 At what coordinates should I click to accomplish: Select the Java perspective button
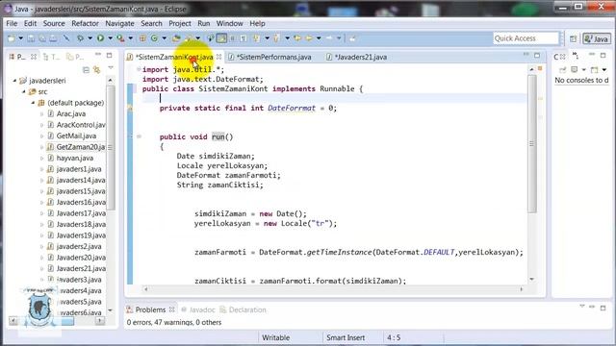click(x=597, y=38)
